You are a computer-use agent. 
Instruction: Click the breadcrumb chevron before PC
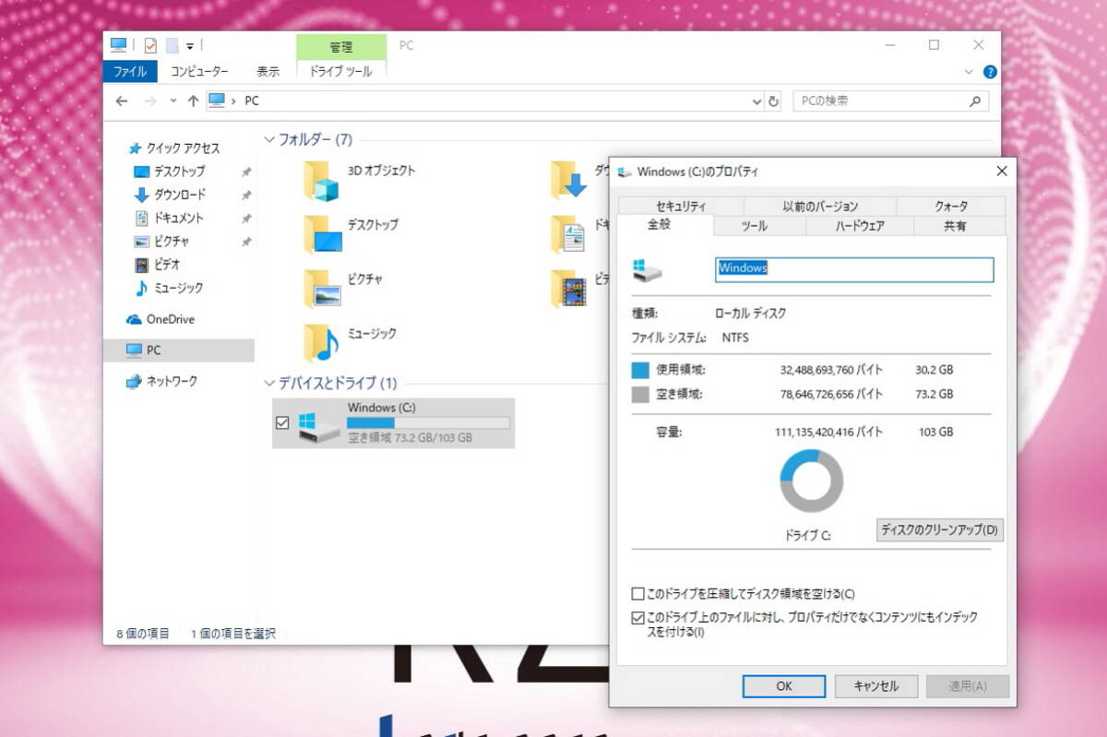point(233,101)
